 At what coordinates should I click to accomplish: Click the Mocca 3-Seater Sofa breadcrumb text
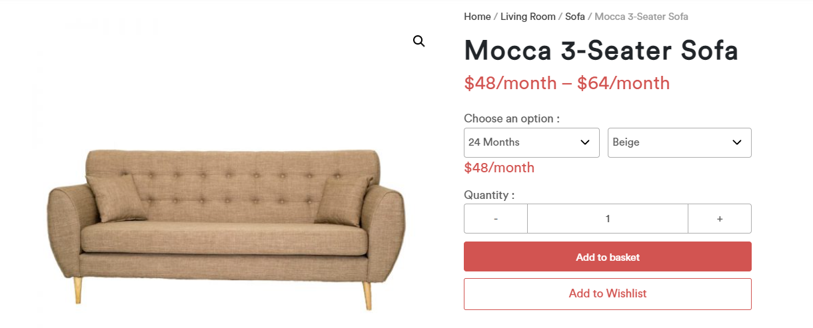tap(641, 17)
